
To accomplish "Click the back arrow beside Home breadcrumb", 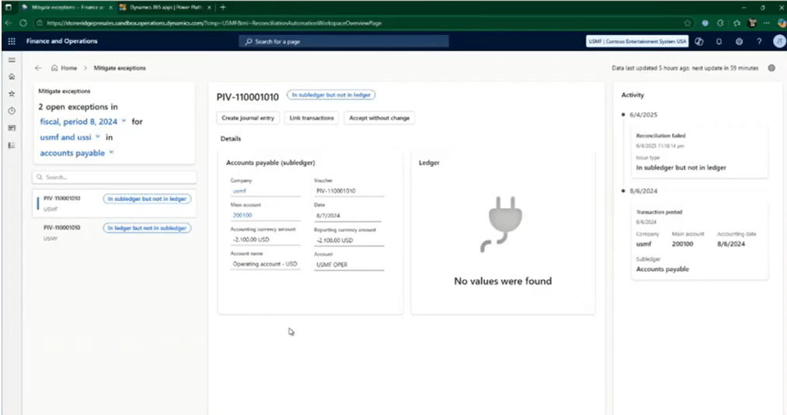I will (x=39, y=68).
